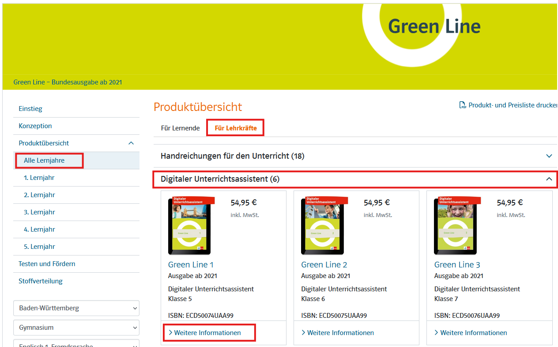Click the orange Produktübersicht page heading
Image resolution: width=558 pixels, height=347 pixels.
click(198, 107)
